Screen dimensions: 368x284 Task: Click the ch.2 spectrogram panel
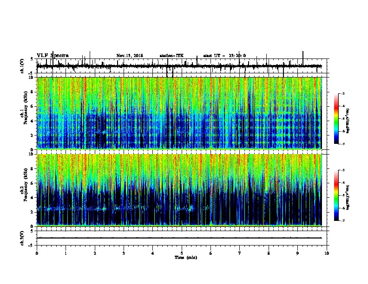click(179, 190)
